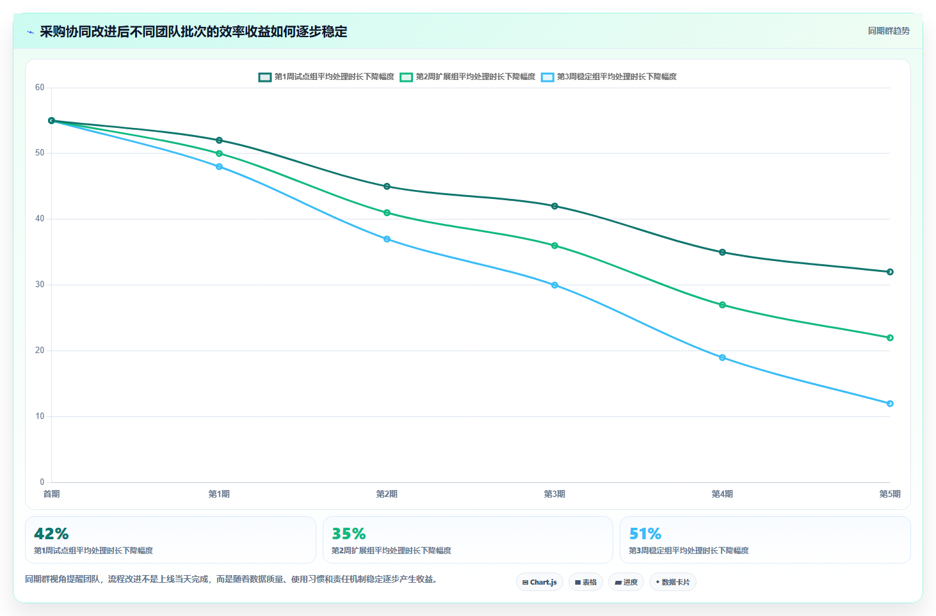Image resolution: width=936 pixels, height=616 pixels.
Task: Click the footer note starting with 同期群视角提醒团队
Action: [x=231, y=579]
